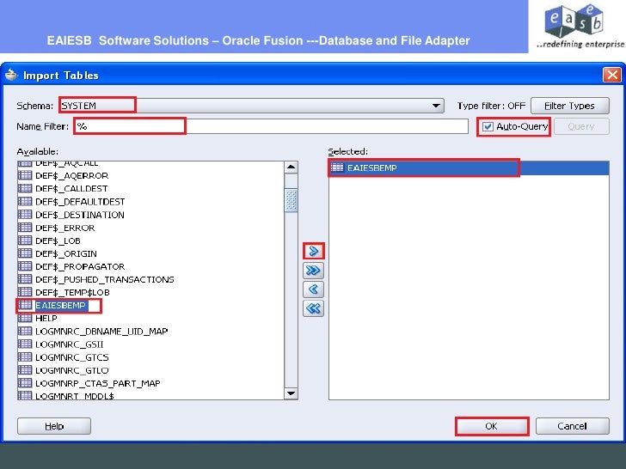
Task: Click table icon next to LOGMNRP_CTAS_PART_MAP
Action: [x=25, y=383]
